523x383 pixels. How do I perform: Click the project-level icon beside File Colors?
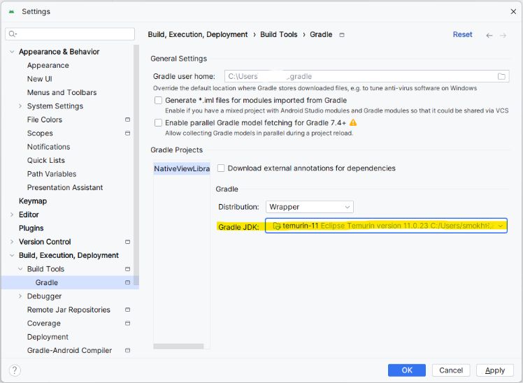[x=127, y=120]
